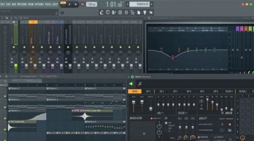Open the OPTIONS menu
The image size is (254, 141).
pyautogui.click(x=39, y=4)
